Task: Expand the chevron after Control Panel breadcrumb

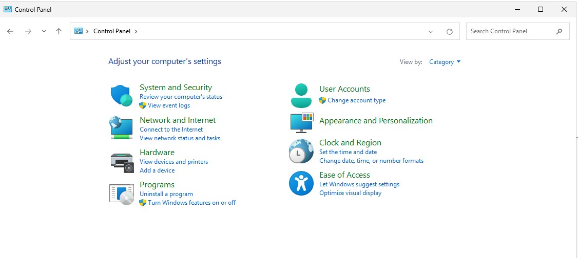Action: pos(136,31)
